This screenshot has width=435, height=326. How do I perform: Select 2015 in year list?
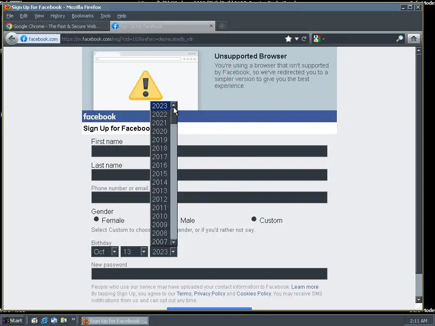(160, 174)
